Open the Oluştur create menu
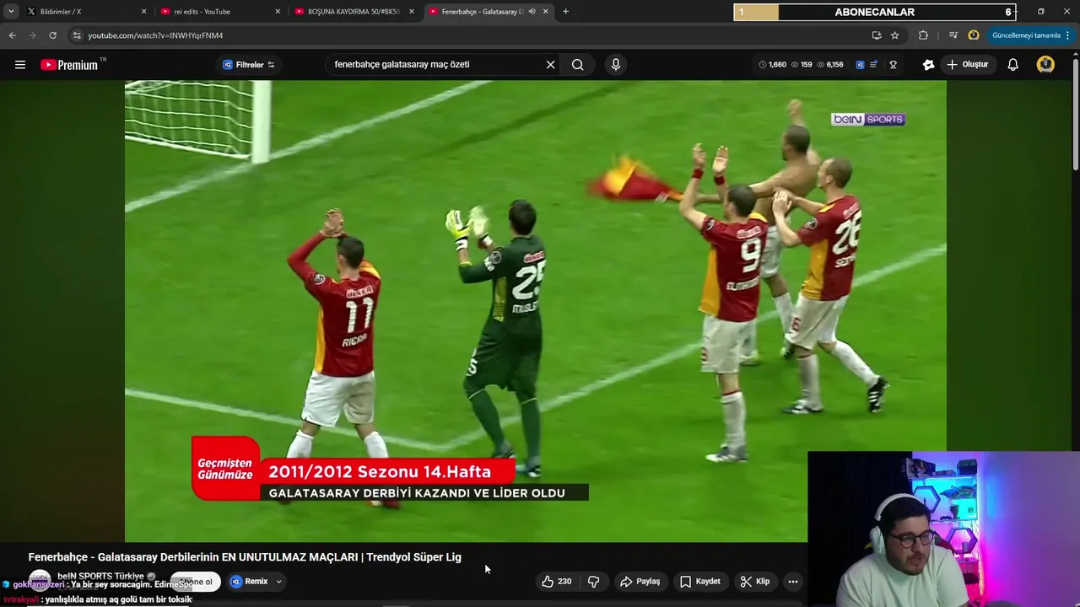 967,64
